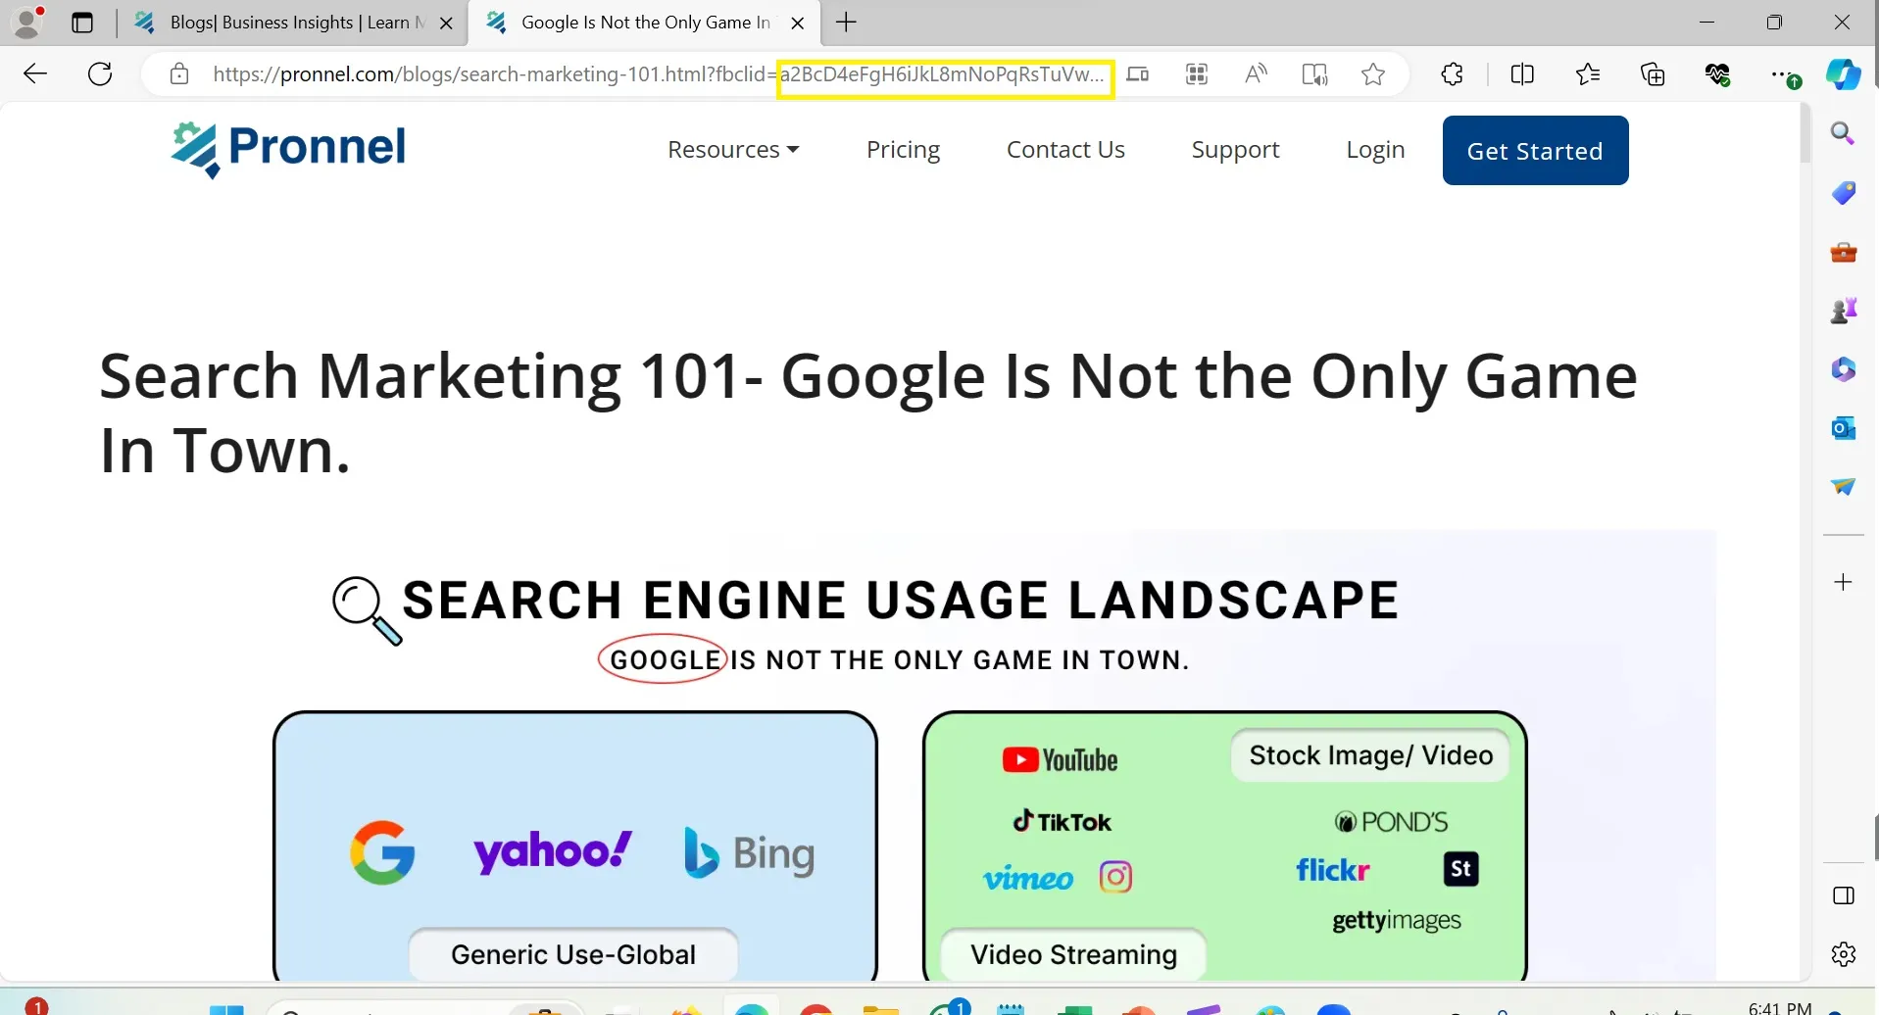Open Settings and more menu

(1784, 74)
